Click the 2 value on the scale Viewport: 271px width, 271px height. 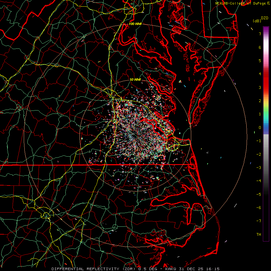point(260,101)
